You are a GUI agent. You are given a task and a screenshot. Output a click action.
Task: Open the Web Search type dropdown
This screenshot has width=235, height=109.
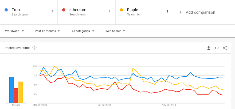[115, 31]
